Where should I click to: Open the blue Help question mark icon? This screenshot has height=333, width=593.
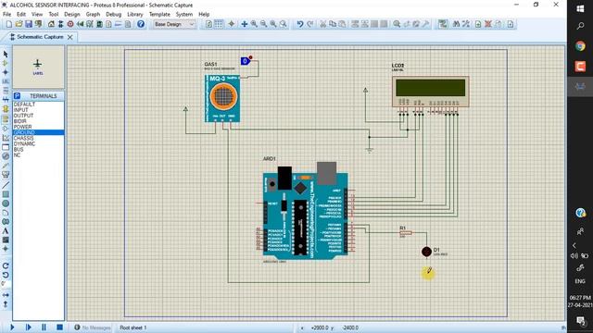click(141, 24)
